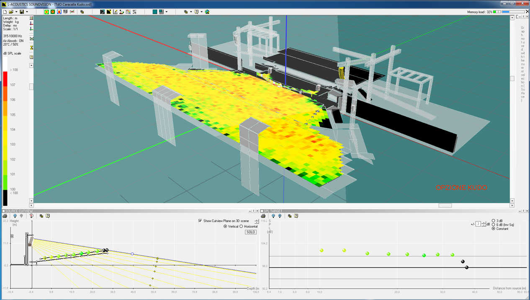This screenshot has height=300, width=530.
Task: Click the windows arrangement icon near help
Action: [186, 12]
